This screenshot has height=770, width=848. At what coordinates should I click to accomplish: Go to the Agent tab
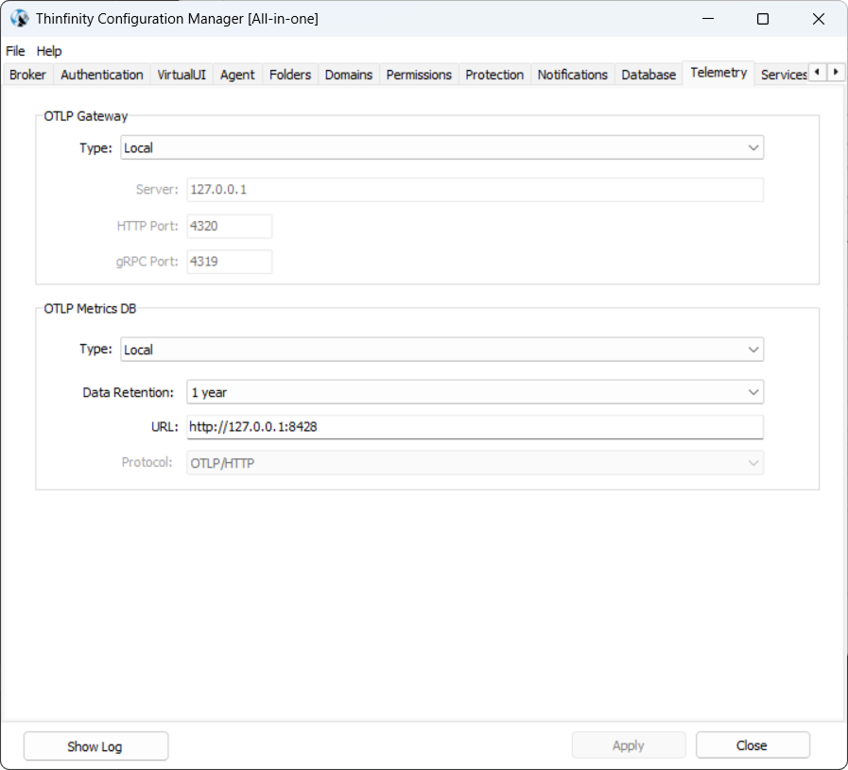tap(237, 75)
